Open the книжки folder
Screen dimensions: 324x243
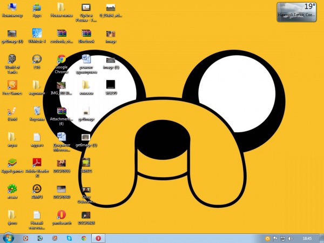coord(86,87)
